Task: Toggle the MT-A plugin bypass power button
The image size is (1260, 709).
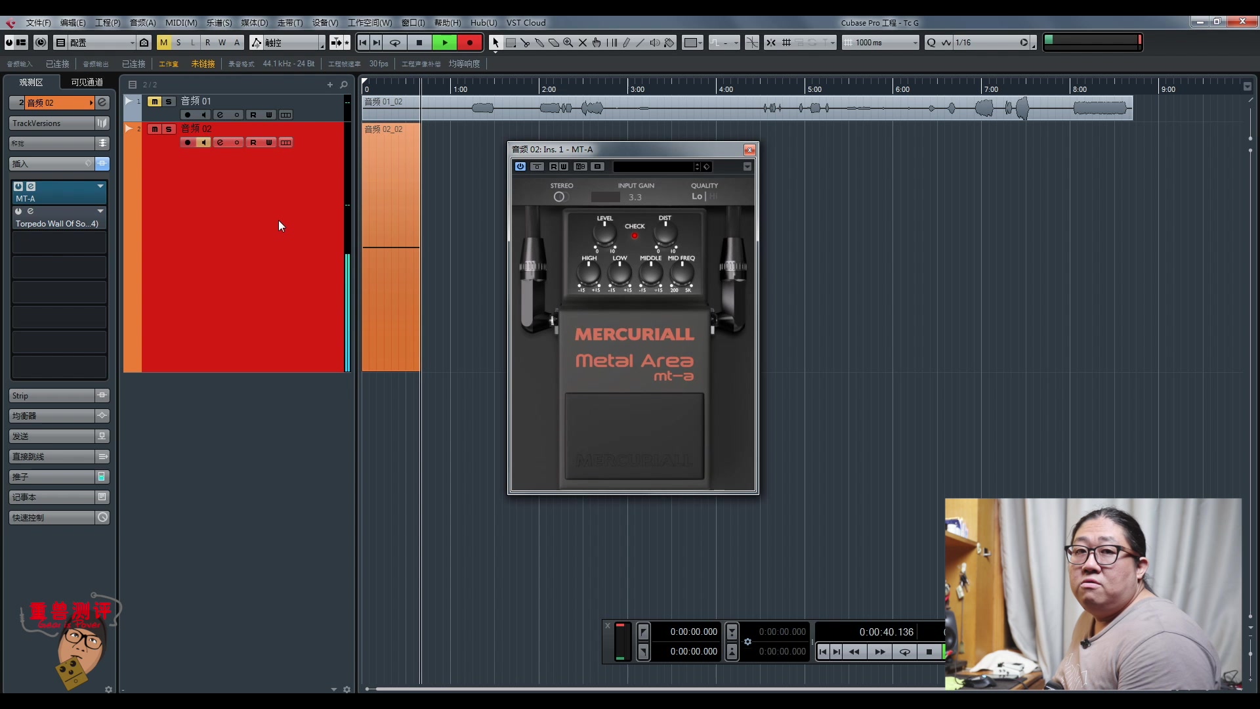Action: tap(520, 167)
